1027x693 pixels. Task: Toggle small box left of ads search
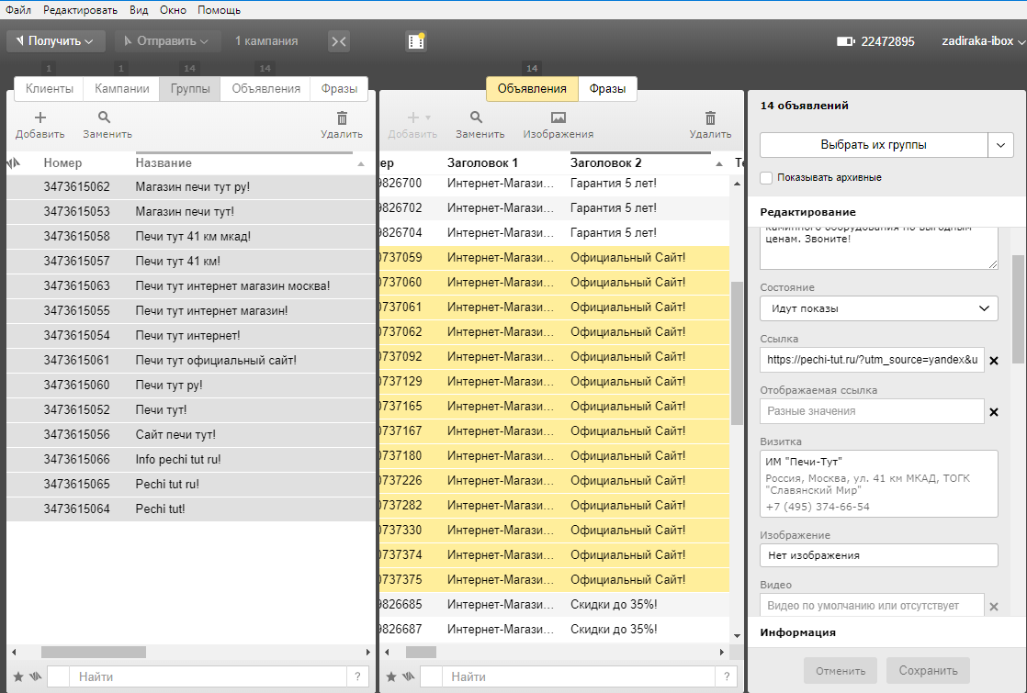click(431, 676)
